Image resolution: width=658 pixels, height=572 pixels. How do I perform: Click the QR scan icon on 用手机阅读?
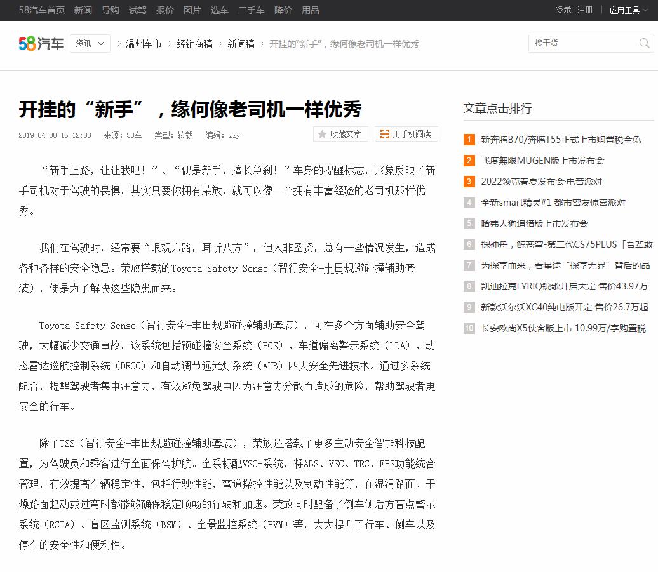click(384, 134)
